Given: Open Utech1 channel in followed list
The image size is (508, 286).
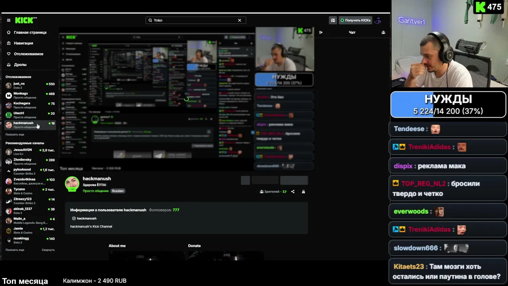Looking at the screenshot, I should [x=30, y=115].
